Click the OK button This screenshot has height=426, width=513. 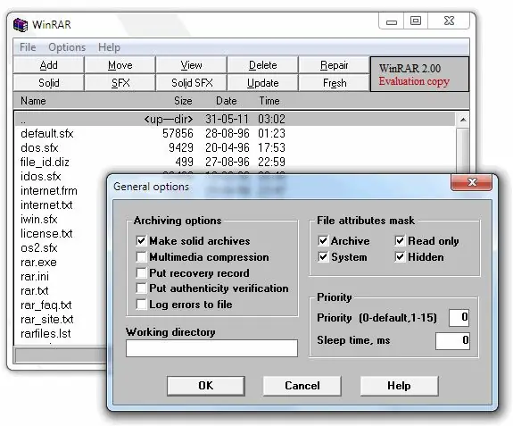(x=206, y=386)
